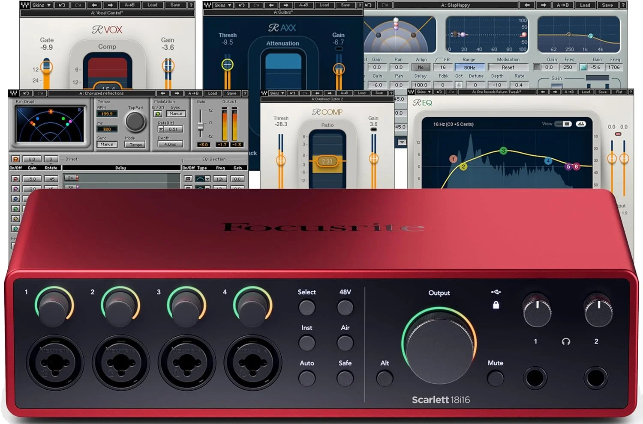Select EQ band 3 node on REQ curve

click(x=503, y=151)
